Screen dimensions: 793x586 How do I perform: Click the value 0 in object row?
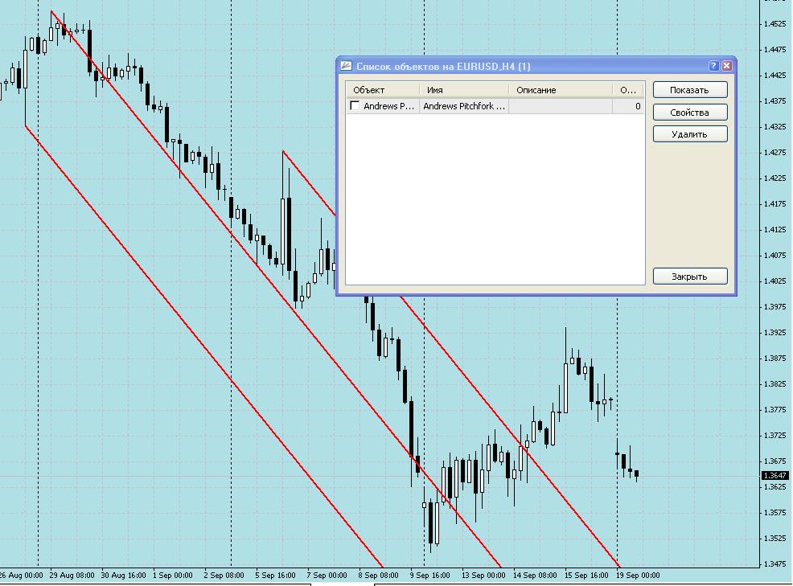[638, 106]
